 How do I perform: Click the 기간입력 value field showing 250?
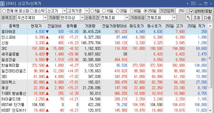coord(180,11)
